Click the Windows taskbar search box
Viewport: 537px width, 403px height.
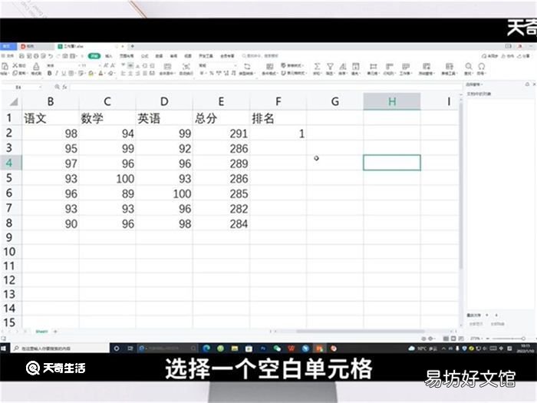[61, 348]
